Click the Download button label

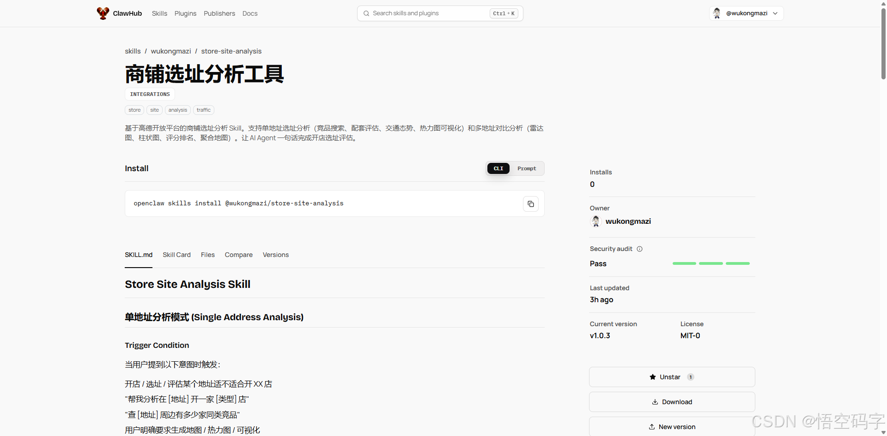pyautogui.click(x=677, y=402)
